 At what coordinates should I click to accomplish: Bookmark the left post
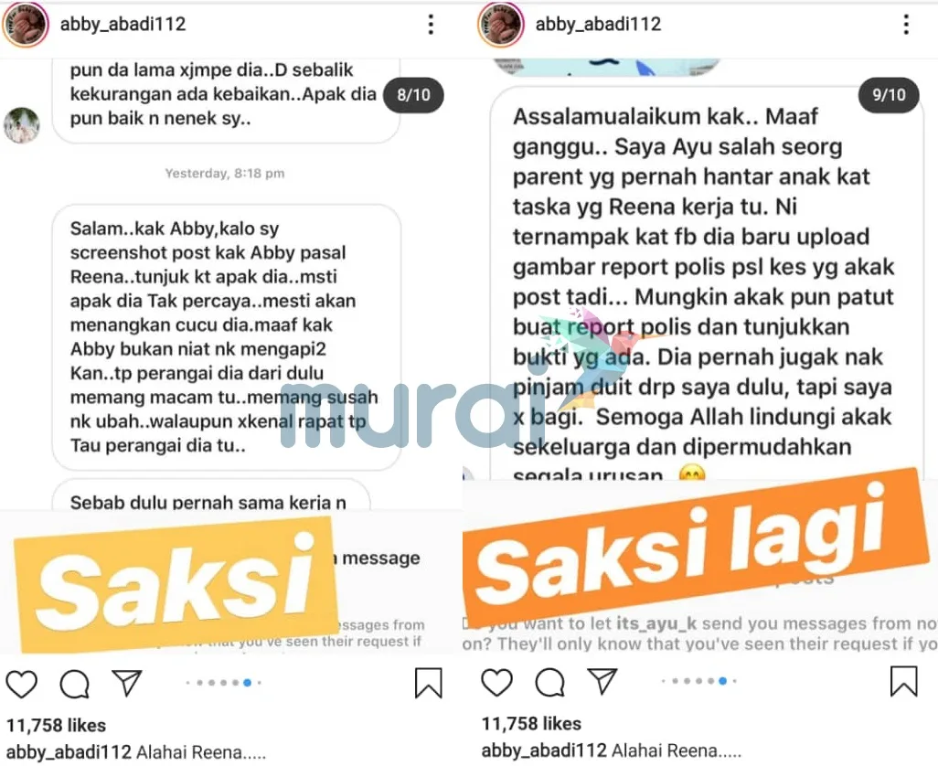click(429, 683)
